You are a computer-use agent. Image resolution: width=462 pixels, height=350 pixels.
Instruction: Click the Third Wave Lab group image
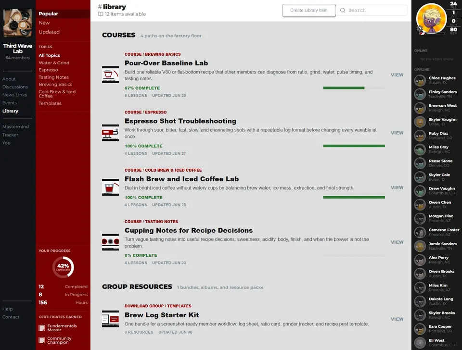[x=18, y=23]
